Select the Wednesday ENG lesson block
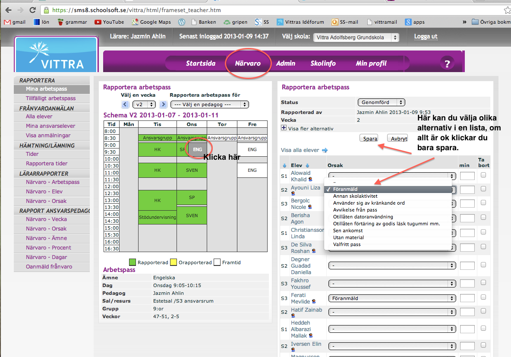511x357 pixels. 198,149
